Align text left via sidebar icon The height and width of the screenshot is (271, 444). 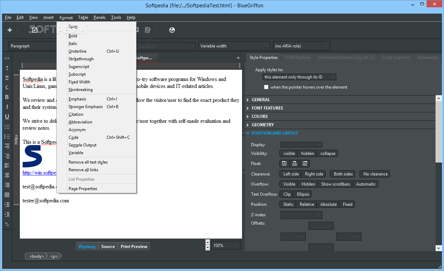pos(7,165)
